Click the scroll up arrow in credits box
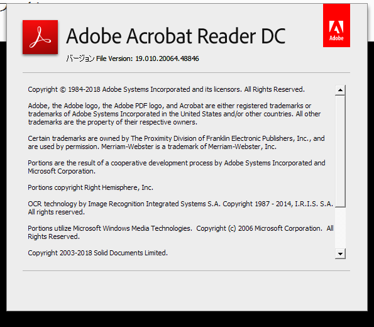 (340, 90)
